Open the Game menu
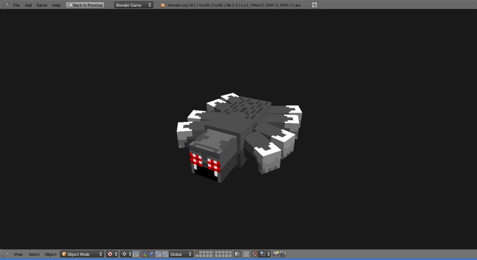Image resolution: width=477 pixels, height=260 pixels. click(41, 5)
